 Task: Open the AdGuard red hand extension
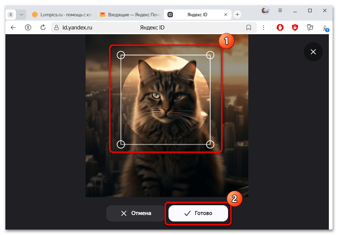point(280,27)
